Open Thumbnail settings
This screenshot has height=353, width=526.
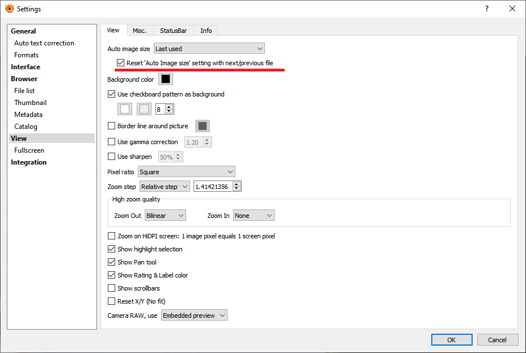pyautogui.click(x=30, y=103)
